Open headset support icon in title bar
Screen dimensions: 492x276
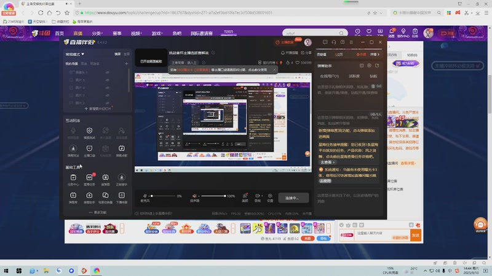click(333, 42)
